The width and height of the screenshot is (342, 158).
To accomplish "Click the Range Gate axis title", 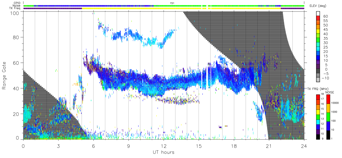I will click(x=4, y=75).
